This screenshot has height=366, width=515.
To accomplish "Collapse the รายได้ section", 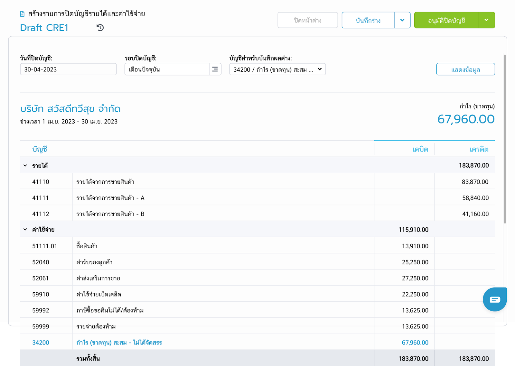I will pos(25,166).
